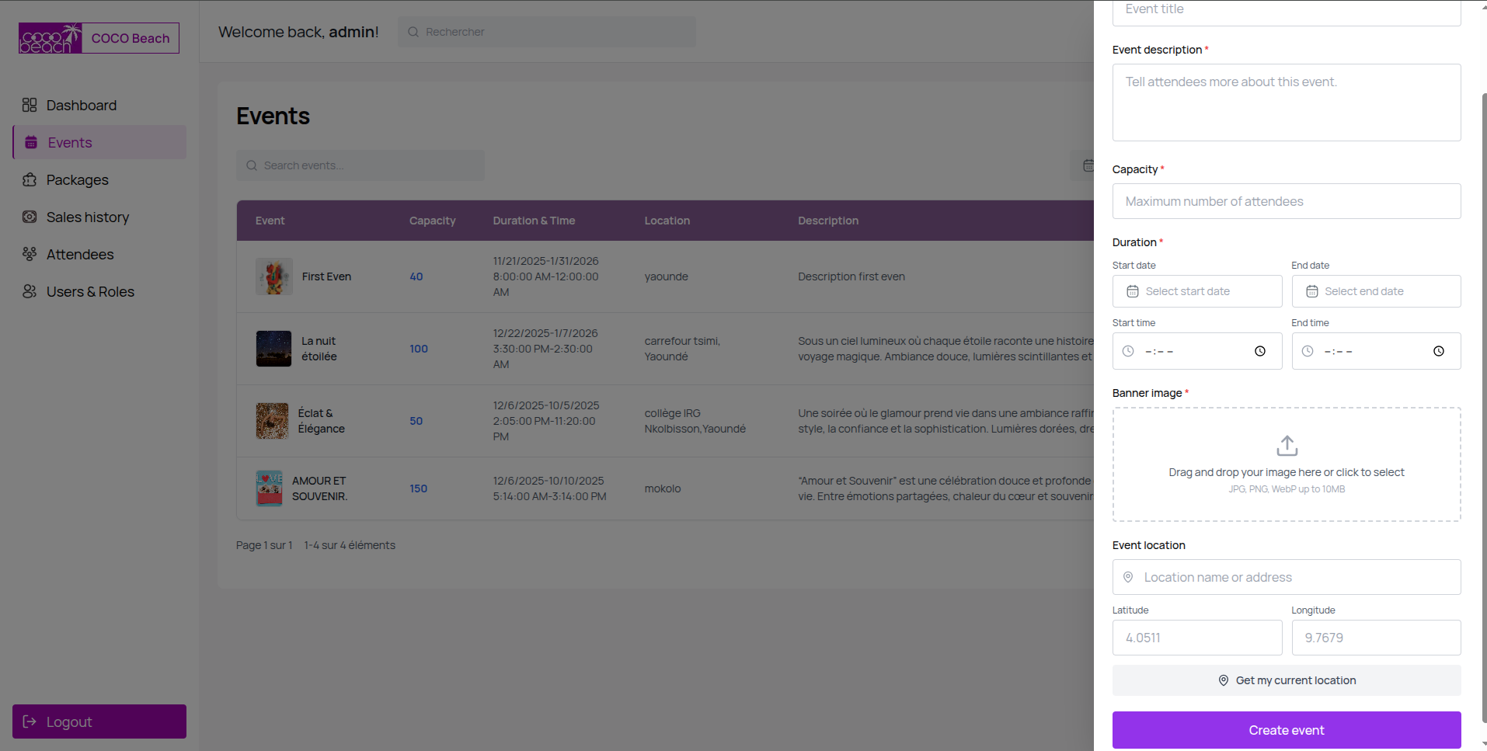Click the First Even event thumbnail
1487x751 pixels.
pos(274,276)
